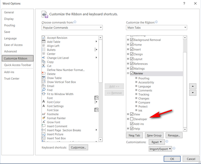Click info icon beside Choose commands from
Screen dimensions: 201x164
click(x=75, y=22)
